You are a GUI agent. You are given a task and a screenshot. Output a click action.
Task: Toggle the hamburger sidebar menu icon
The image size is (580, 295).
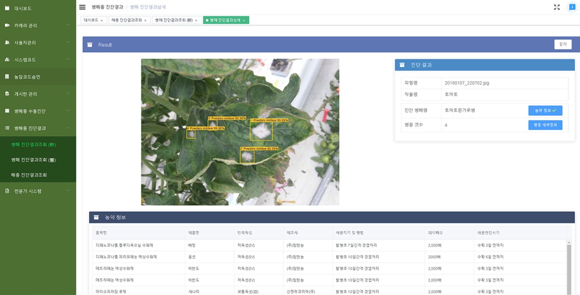click(x=82, y=7)
